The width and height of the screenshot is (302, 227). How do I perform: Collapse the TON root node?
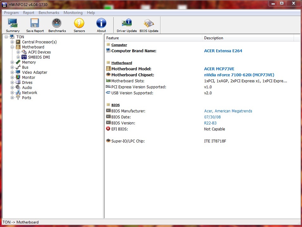pos(6,37)
